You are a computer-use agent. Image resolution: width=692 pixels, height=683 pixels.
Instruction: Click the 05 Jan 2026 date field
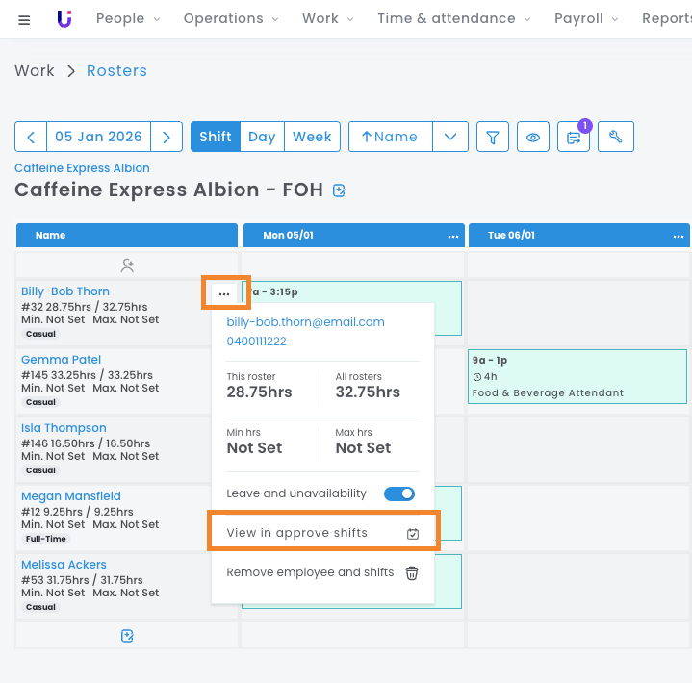(98, 138)
